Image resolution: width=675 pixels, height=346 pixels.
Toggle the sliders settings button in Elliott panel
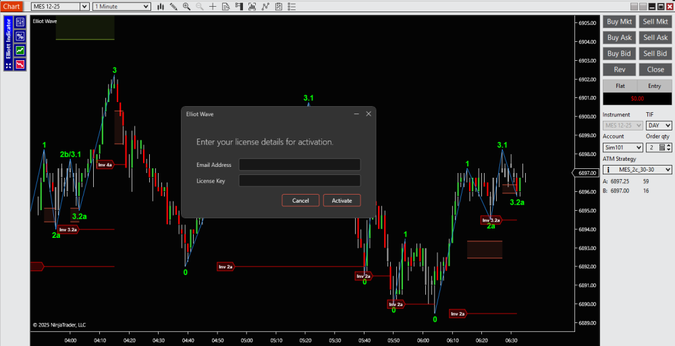pyautogui.click(x=20, y=22)
